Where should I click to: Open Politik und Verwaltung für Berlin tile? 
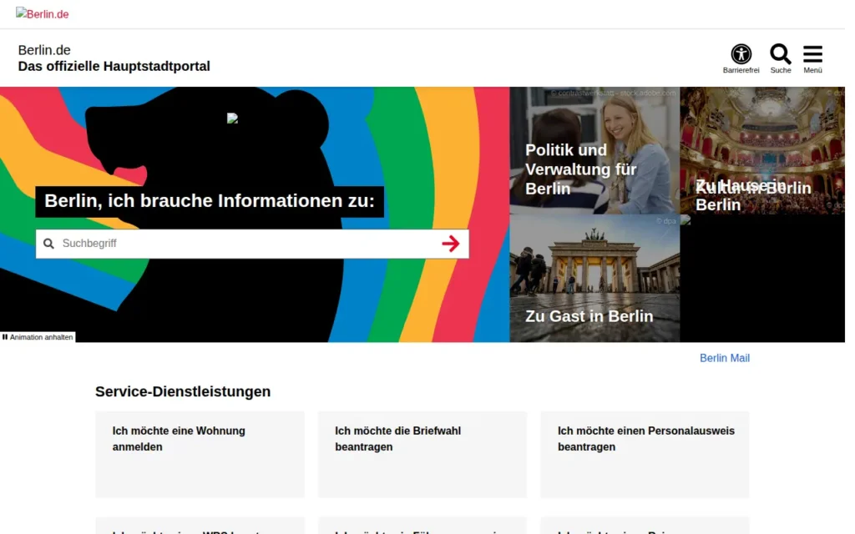coord(594,150)
